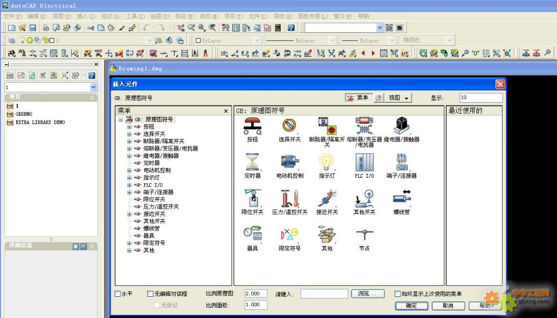Expand the PLC I/O tree node

coord(129,185)
